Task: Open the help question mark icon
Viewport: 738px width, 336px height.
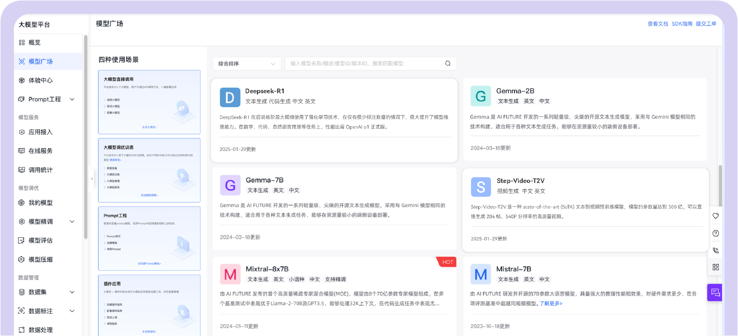Action: (716, 233)
